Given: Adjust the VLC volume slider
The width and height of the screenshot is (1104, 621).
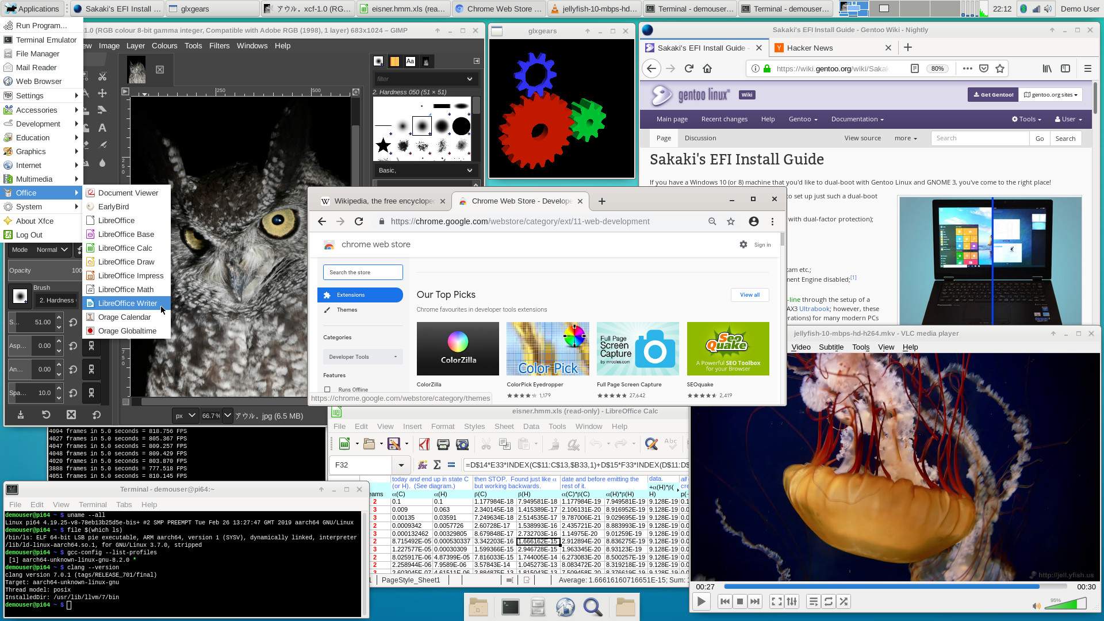Looking at the screenshot, I should click(x=1068, y=604).
